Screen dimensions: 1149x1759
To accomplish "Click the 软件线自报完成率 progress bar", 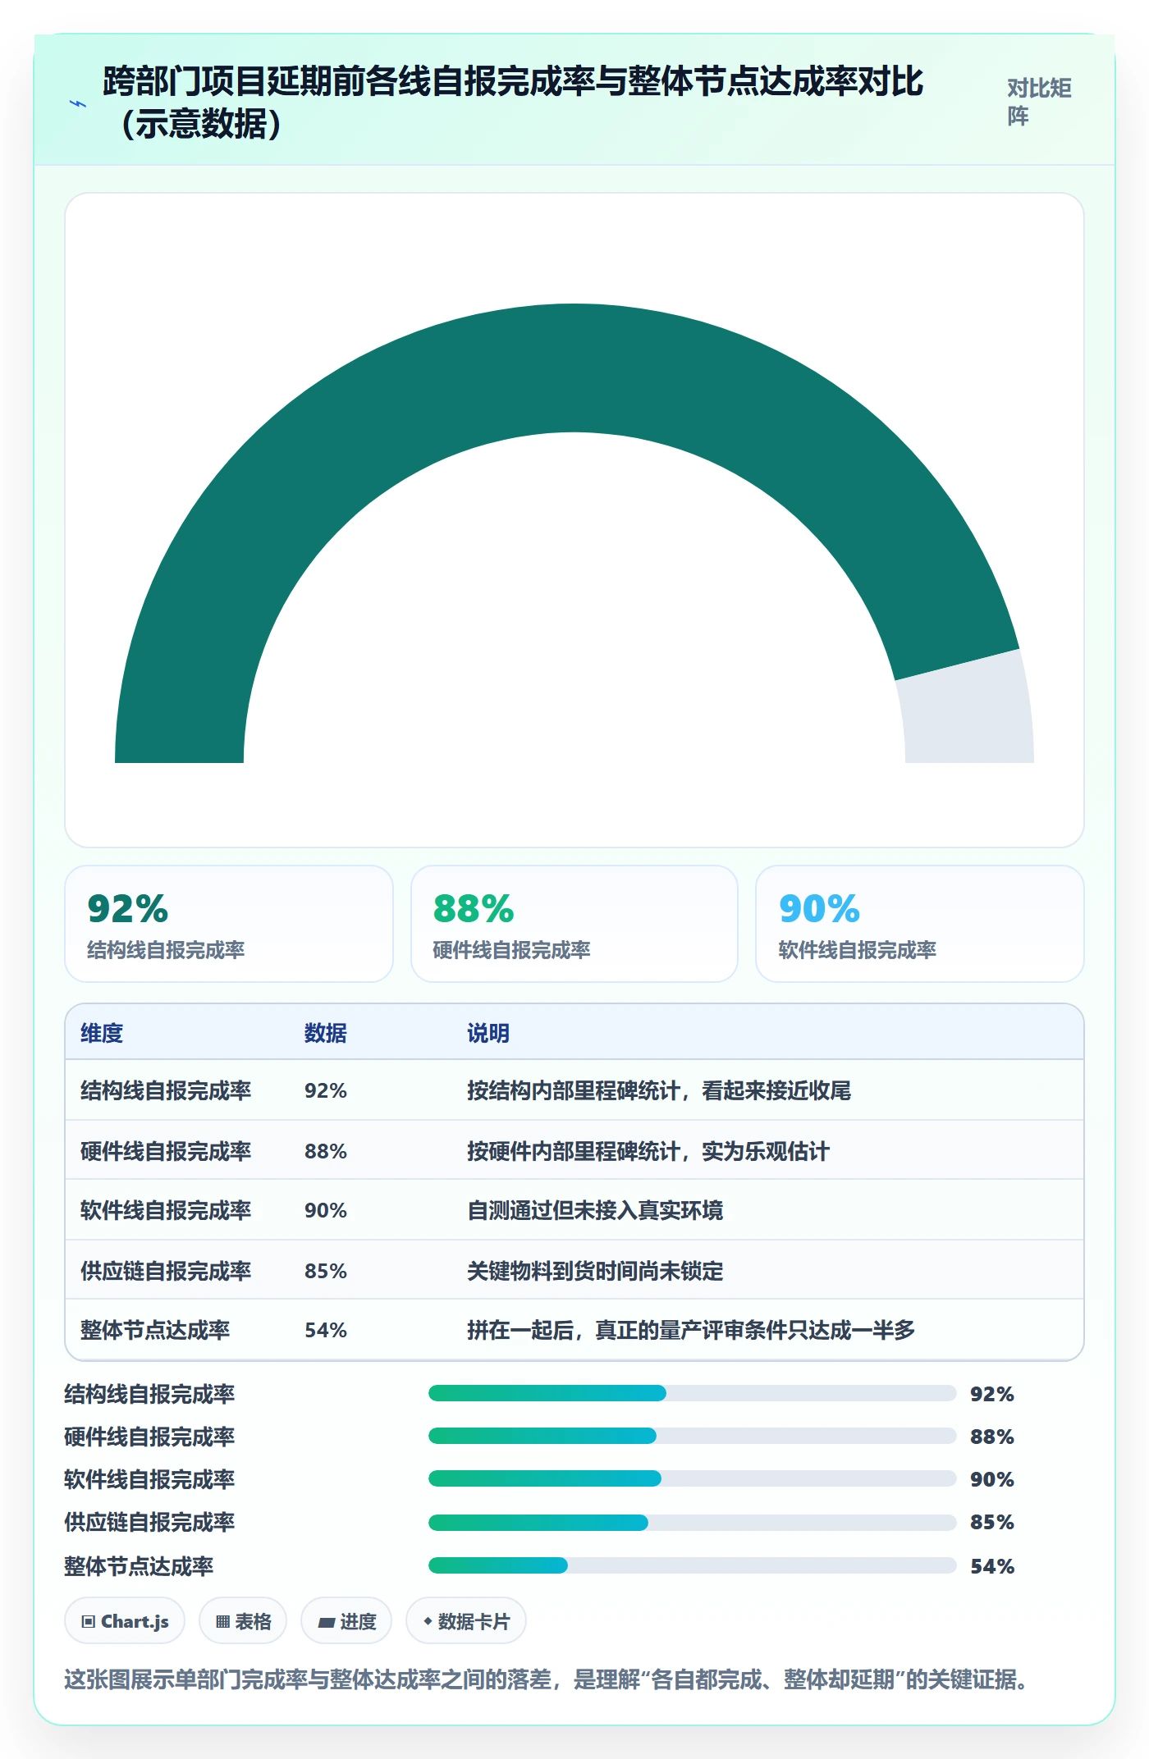I will [x=692, y=1478].
